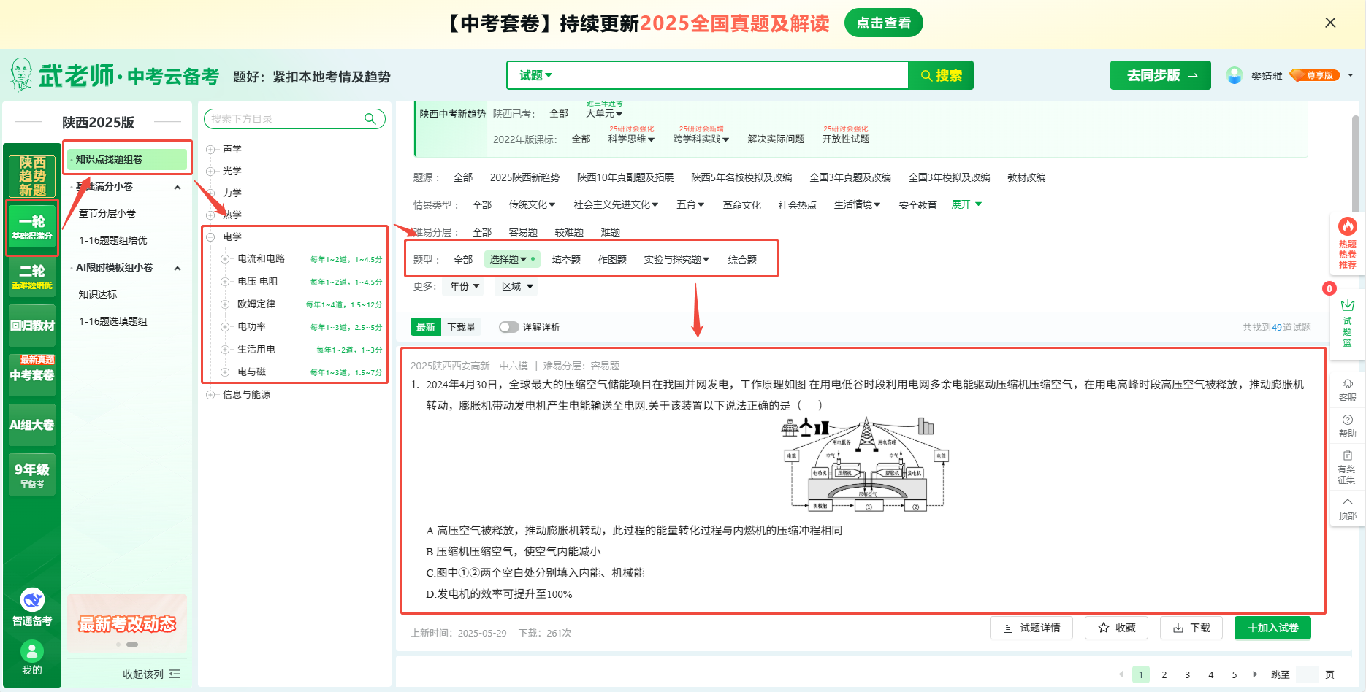Image resolution: width=1366 pixels, height=692 pixels.
Task: Click the magnifier in directory search box
Action: point(370,119)
